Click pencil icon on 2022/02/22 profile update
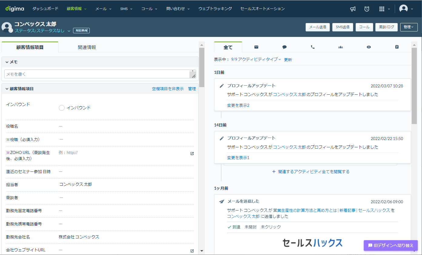The image size is (422, 255). [222, 138]
